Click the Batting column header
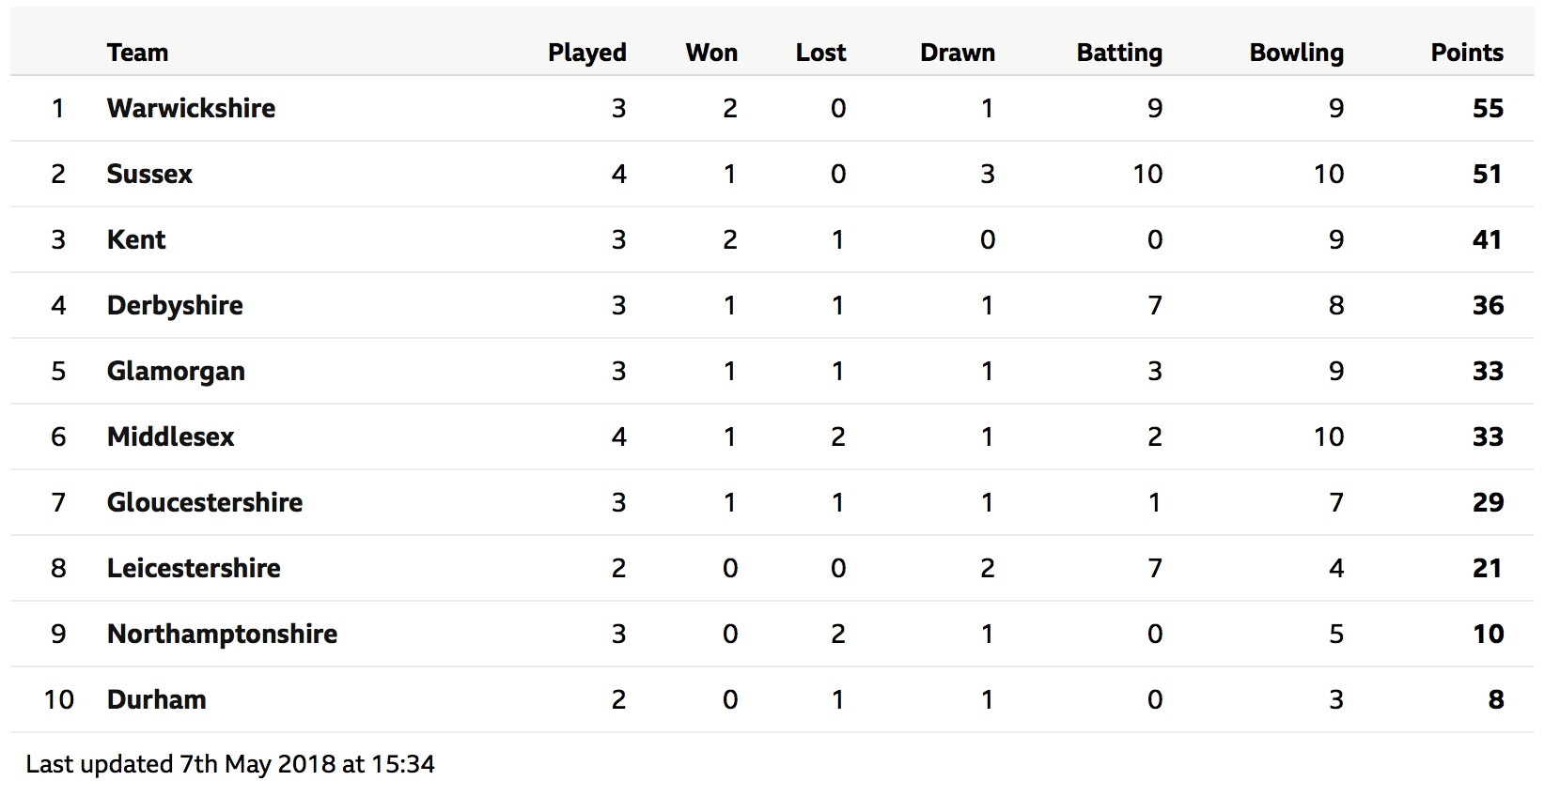Screen dimensions: 1560x796 tap(1119, 53)
